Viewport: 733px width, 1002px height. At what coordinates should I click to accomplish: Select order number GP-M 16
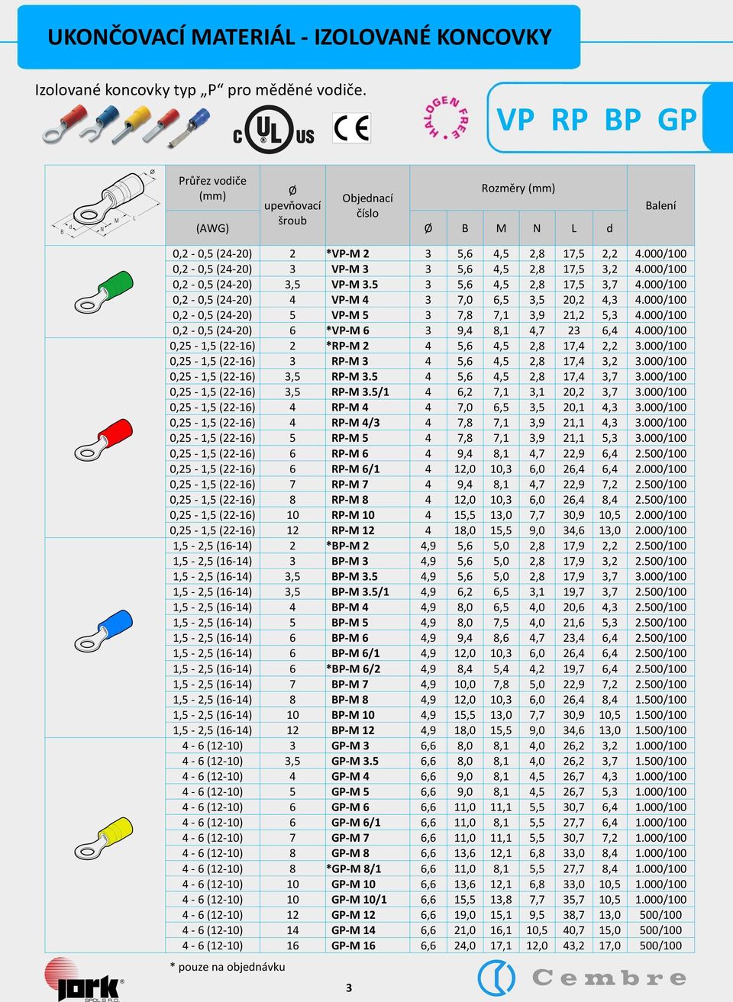click(353, 946)
